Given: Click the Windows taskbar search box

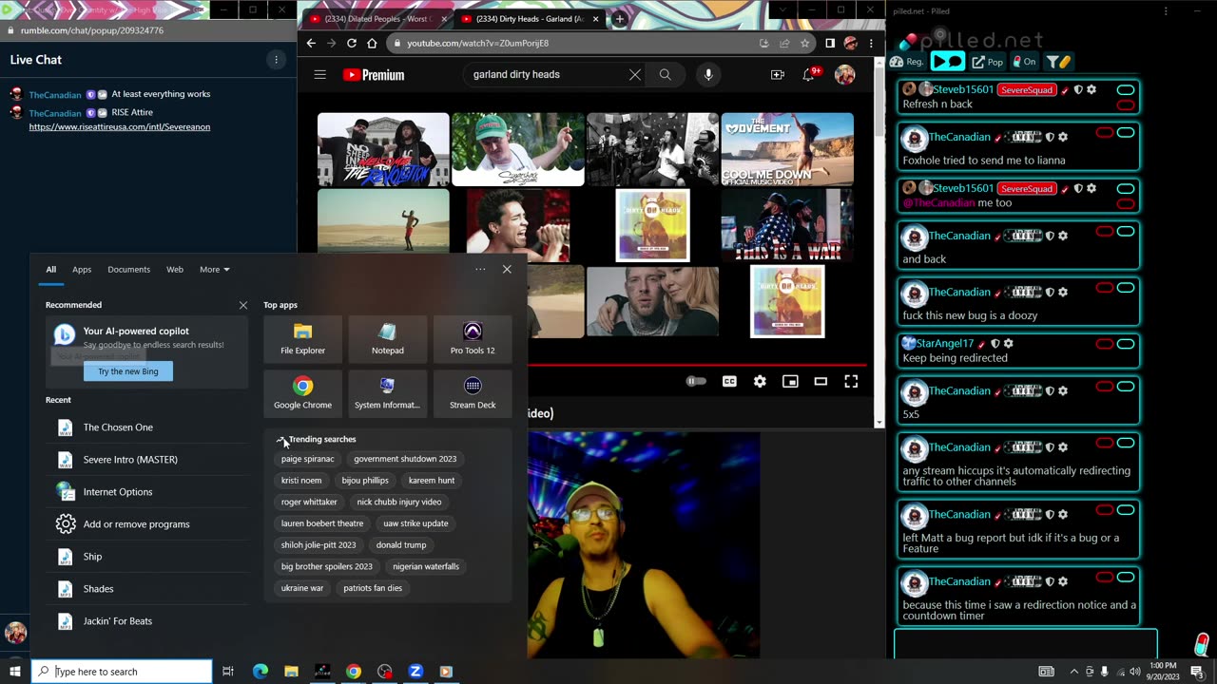Looking at the screenshot, I should coord(124,672).
